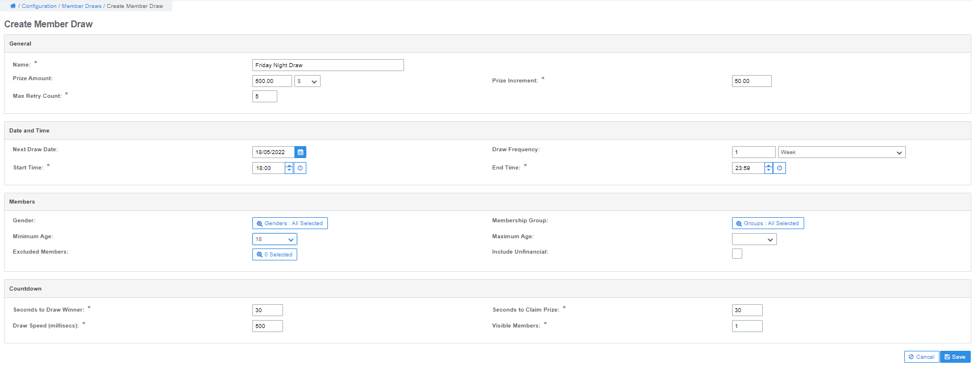This screenshot has width=973, height=369.
Task: Open the Excluded Members 0 Selected picker
Action: click(x=275, y=255)
